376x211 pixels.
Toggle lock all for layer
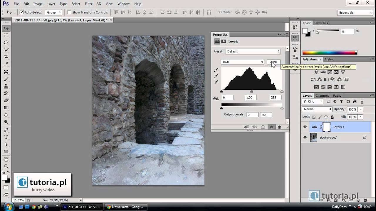[x=332, y=117]
